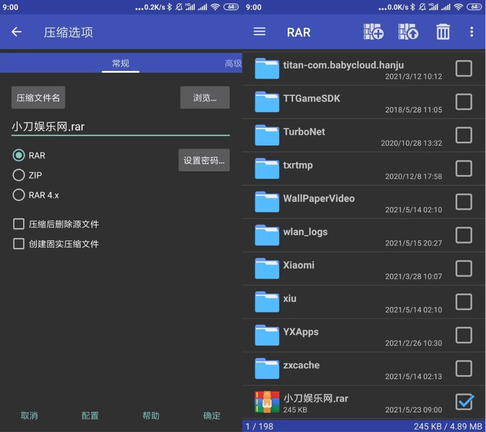The width and height of the screenshot is (486, 432).
Task: Select the RAR 4.x format
Action: [x=18, y=195]
